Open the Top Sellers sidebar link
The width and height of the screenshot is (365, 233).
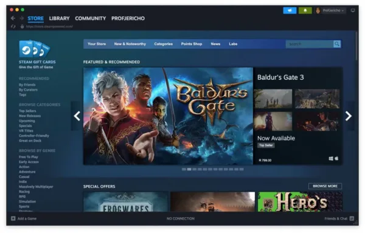click(x=27, y=111)
